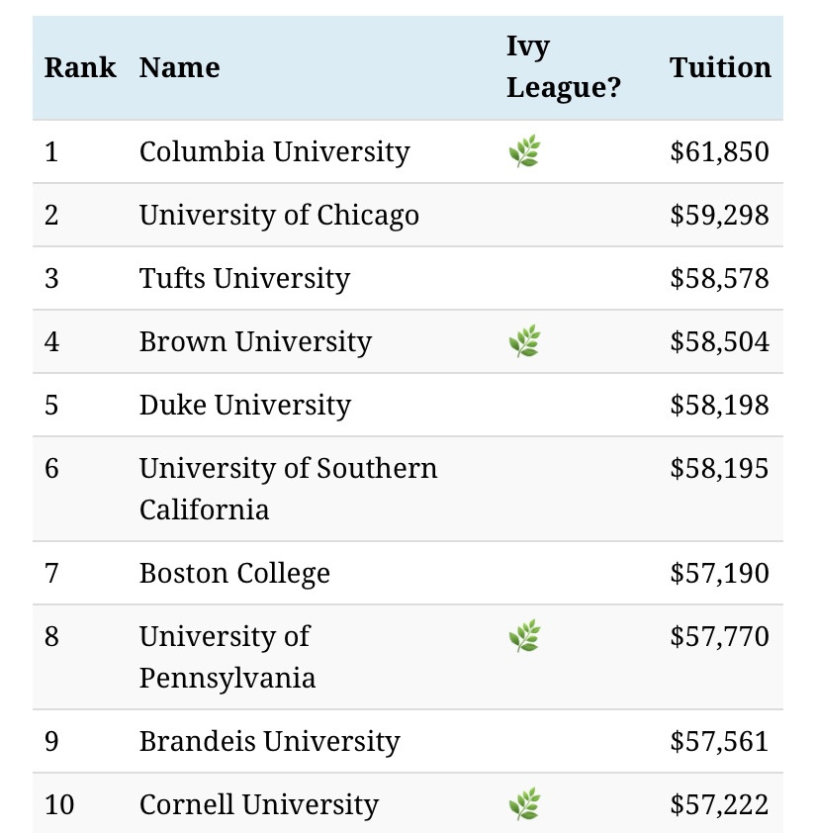Click the Tufts University entry
Image resolution: width=817 pixels, height=833 pixels.
pos(245,278)
